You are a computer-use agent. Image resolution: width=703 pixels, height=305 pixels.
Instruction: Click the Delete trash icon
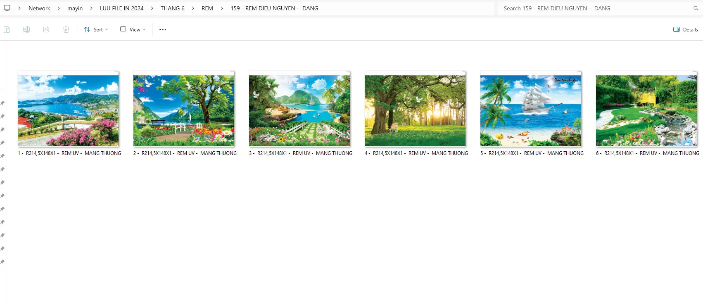[66, 29]
